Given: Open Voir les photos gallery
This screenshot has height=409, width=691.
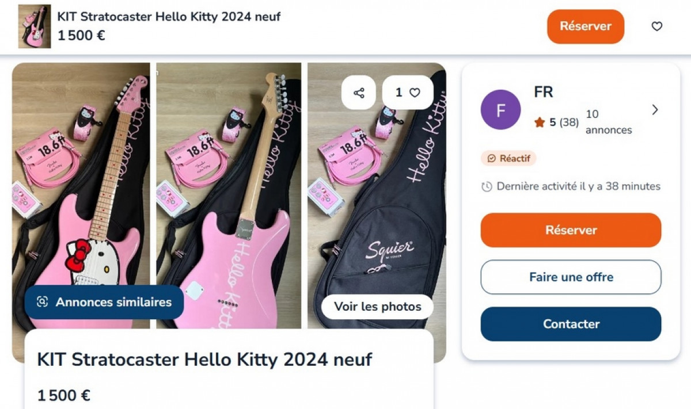Looking at the screenshot, I should point(377,307).
